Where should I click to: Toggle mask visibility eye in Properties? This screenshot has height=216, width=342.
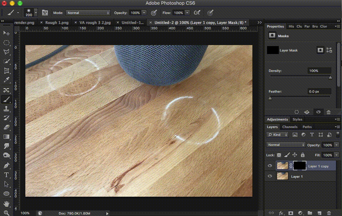[318, 112]
